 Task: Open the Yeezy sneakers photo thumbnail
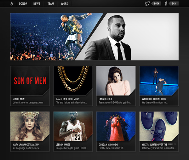click(x=159, y=126)
